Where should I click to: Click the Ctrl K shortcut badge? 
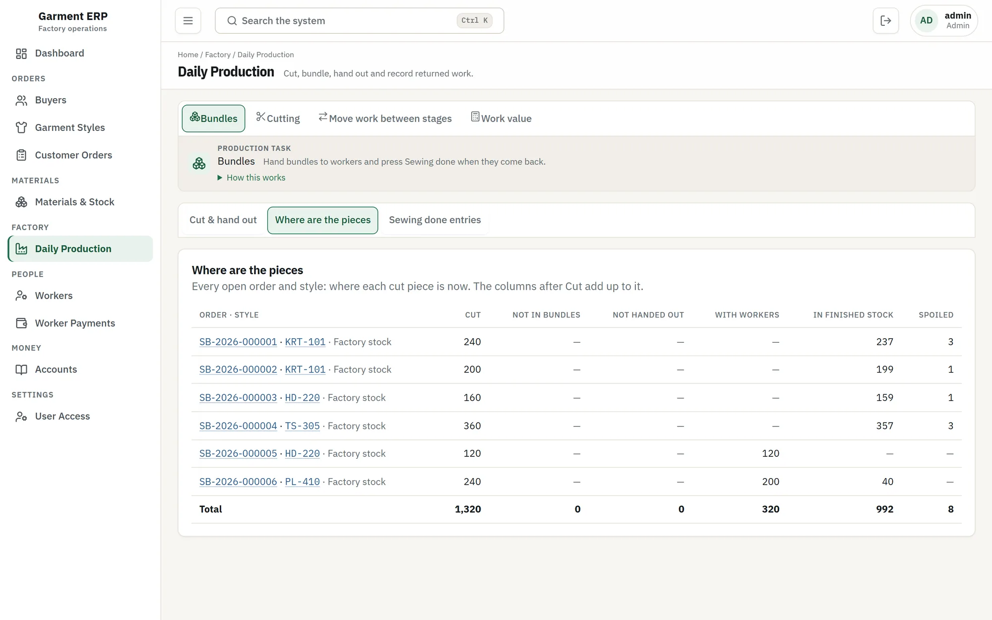pos(474,21)
